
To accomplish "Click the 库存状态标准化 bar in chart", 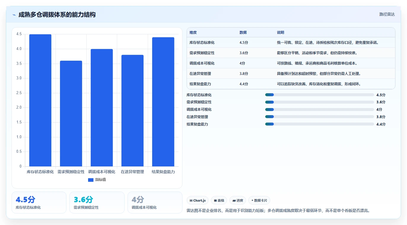I will (x=40, y=100).
